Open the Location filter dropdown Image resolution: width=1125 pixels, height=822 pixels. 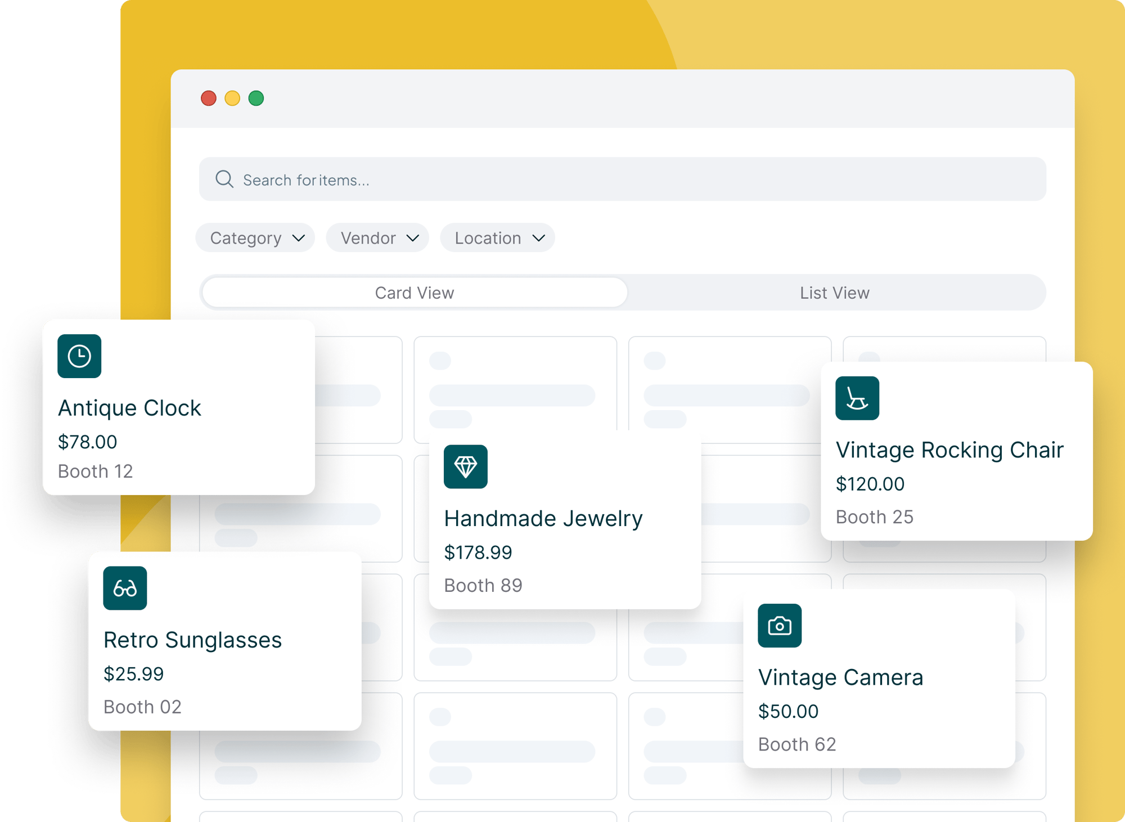click(498, 238)
